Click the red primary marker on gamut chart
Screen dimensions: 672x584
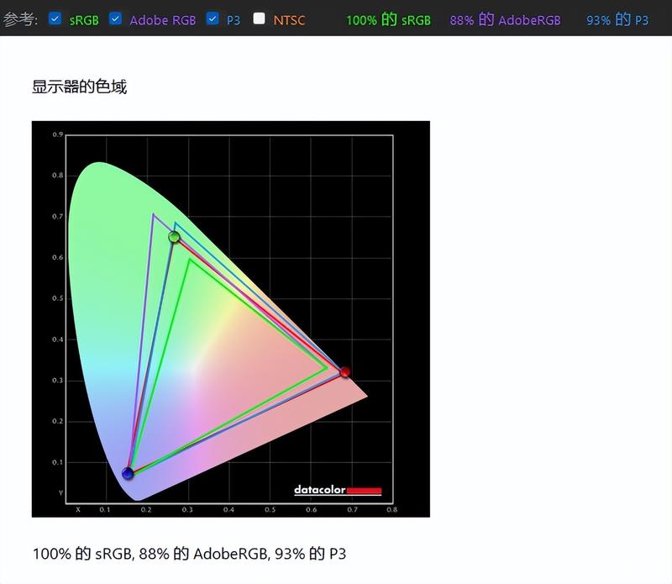tap(345, 371)
